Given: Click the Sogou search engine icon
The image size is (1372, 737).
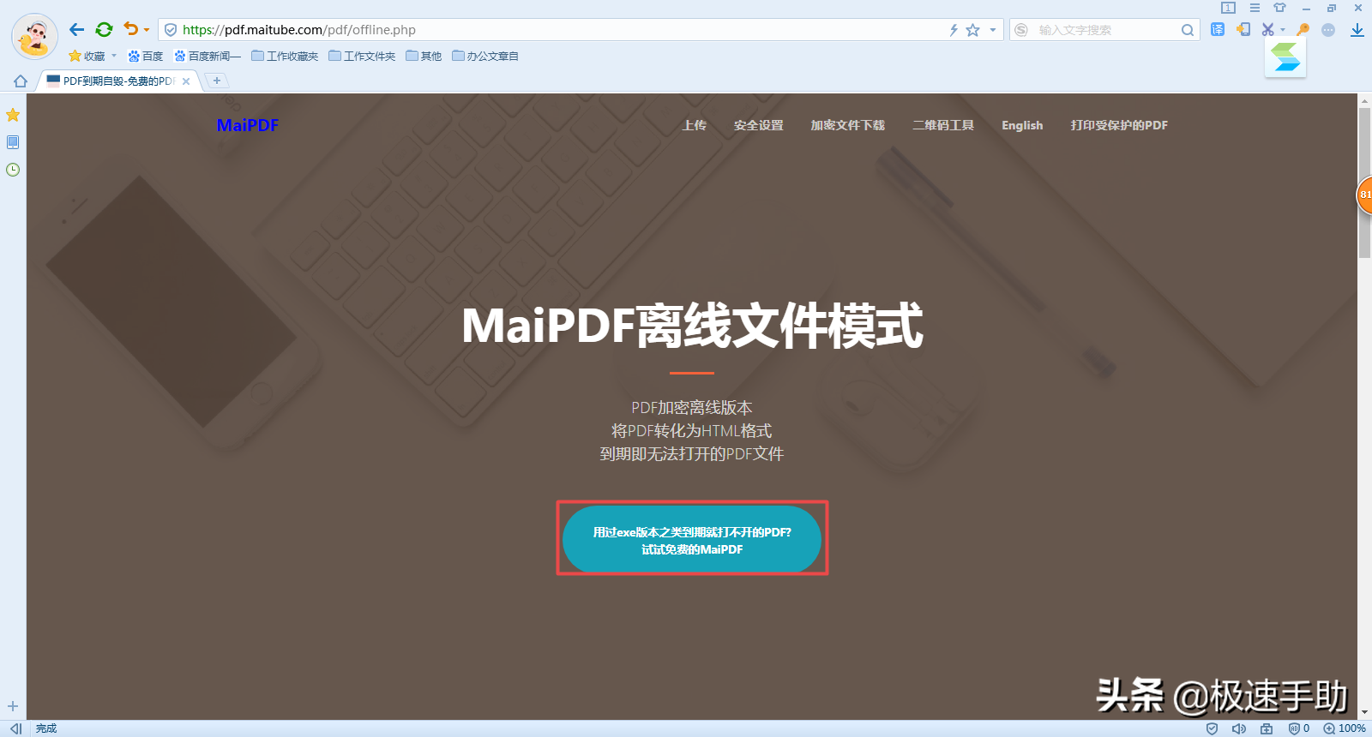Looking at the screenshot, I should pyautogui.click(x=1021, y=30).
